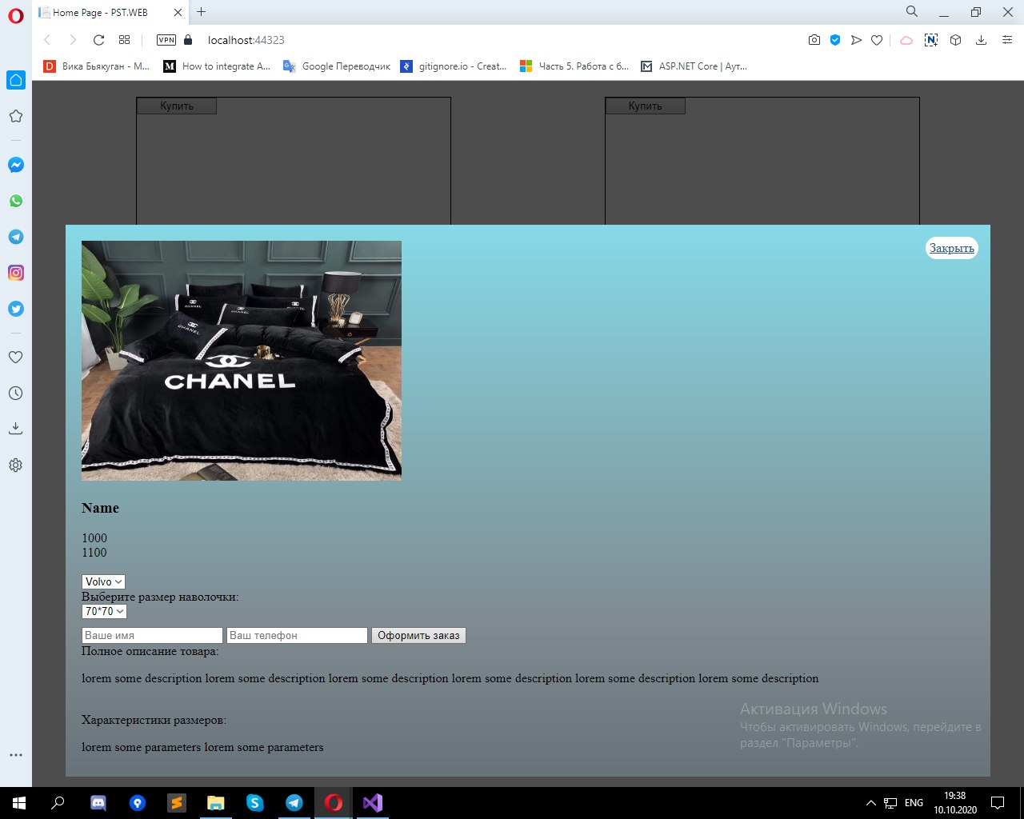Open File Explorer from the taskbar
The height and width of the screenshot is (819, 1024).
pyautogui.click(x=216, y=802)
